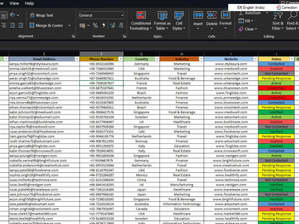This screenshot has height=224, width=299.
Task: Open Status column filter dropdown
Action: (292, 59)
